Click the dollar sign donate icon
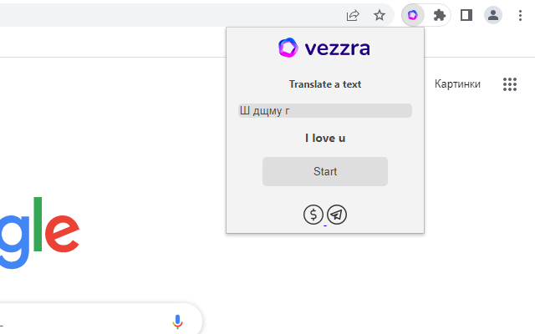This screenshot has width=535, height=334. coord(313,215)
